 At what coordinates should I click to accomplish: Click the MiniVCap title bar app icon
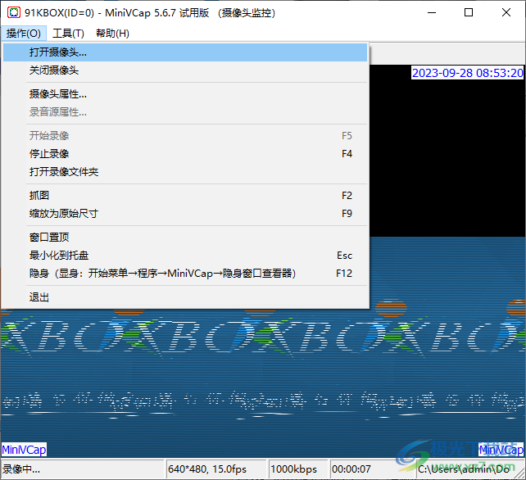(14, 13)
